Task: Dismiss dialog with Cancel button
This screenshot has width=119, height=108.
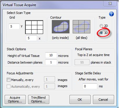Action: point(103,99)
